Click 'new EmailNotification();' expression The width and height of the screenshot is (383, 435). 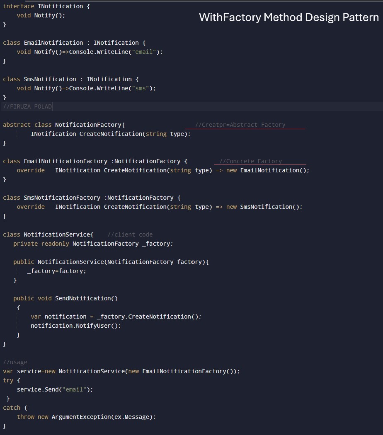click(267, 170)
